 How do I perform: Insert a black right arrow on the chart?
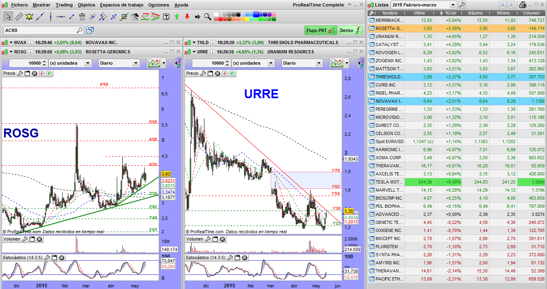(198, 17)
